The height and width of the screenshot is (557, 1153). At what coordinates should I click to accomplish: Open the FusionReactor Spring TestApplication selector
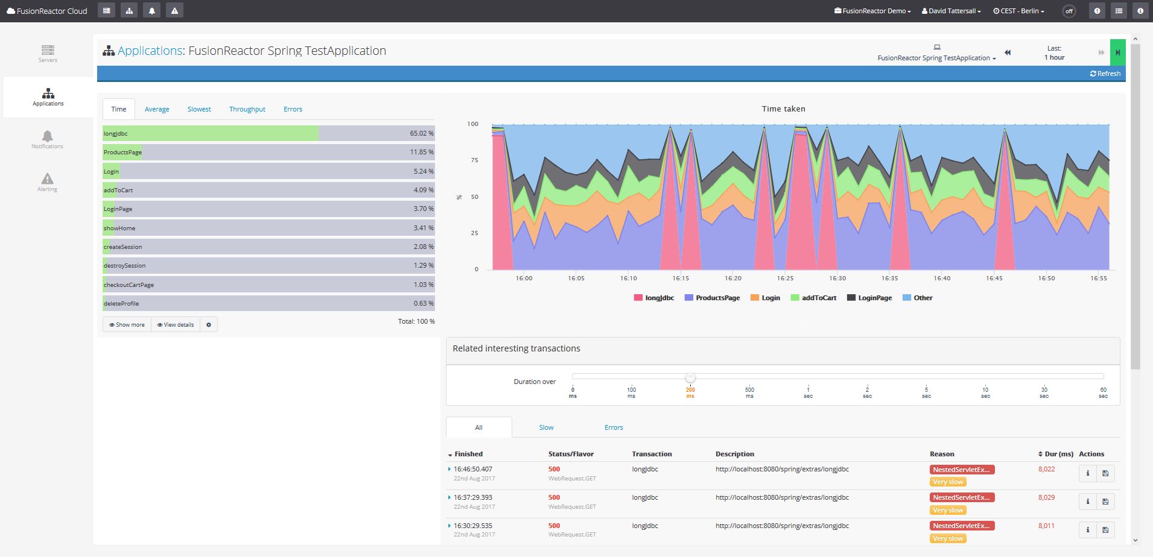coord(936,58)
